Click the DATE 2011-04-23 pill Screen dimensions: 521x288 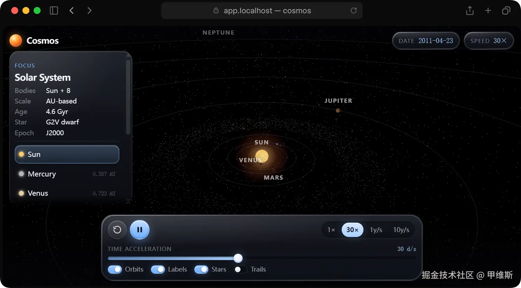pyautogui.click(x=426, y=41)
